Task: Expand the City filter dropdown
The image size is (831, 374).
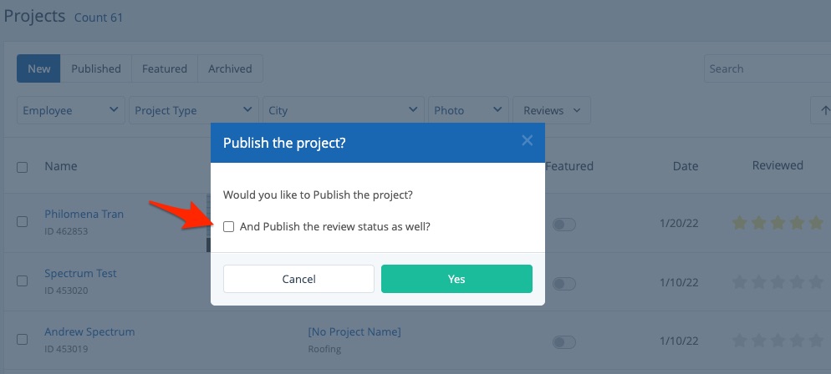Action: click(x=343, y=110)
